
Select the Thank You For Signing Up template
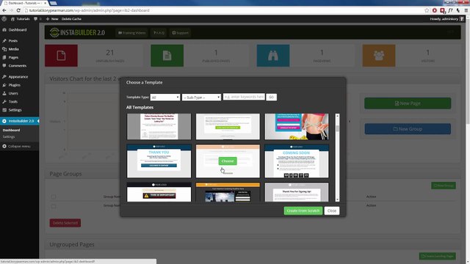pos(297,192)
